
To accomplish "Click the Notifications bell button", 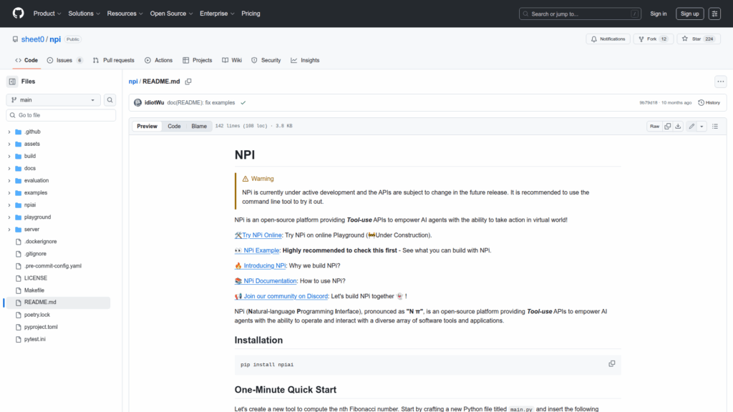I will click(608, 39).
